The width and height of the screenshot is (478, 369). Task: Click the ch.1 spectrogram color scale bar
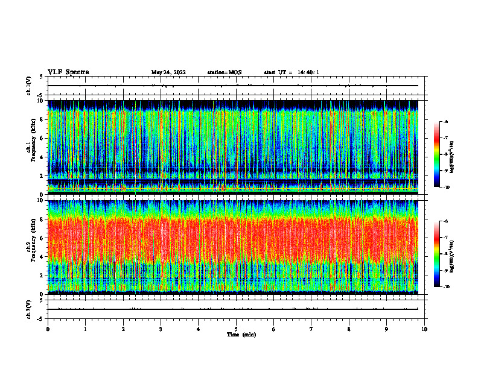pyautogui.click(x=436, y=154)
